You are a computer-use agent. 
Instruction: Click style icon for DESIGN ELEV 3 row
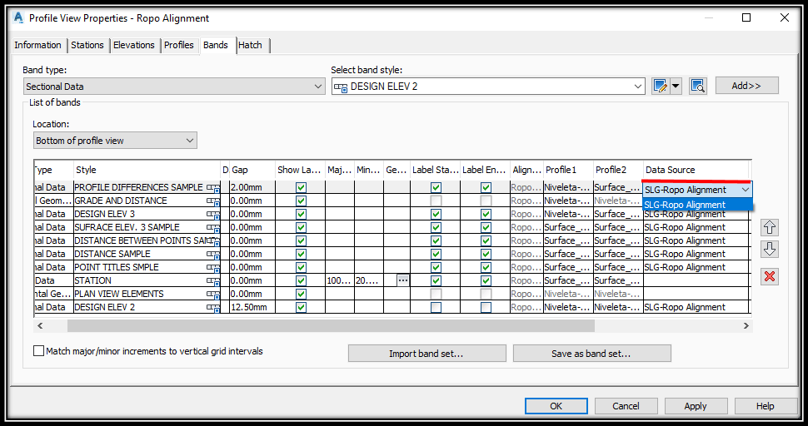pos(212,215)
